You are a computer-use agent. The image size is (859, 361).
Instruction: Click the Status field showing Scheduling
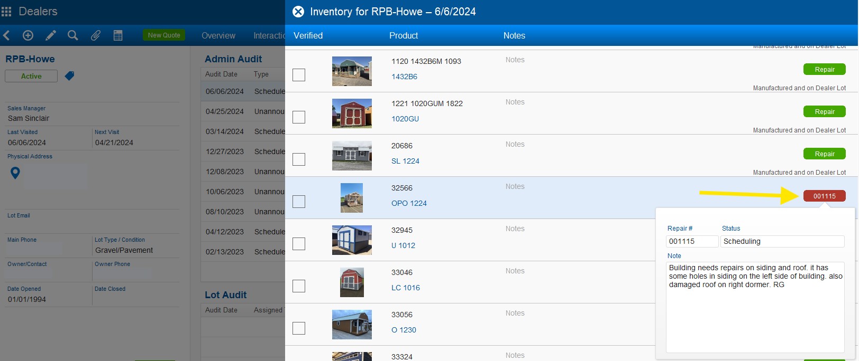click(782, 241)
